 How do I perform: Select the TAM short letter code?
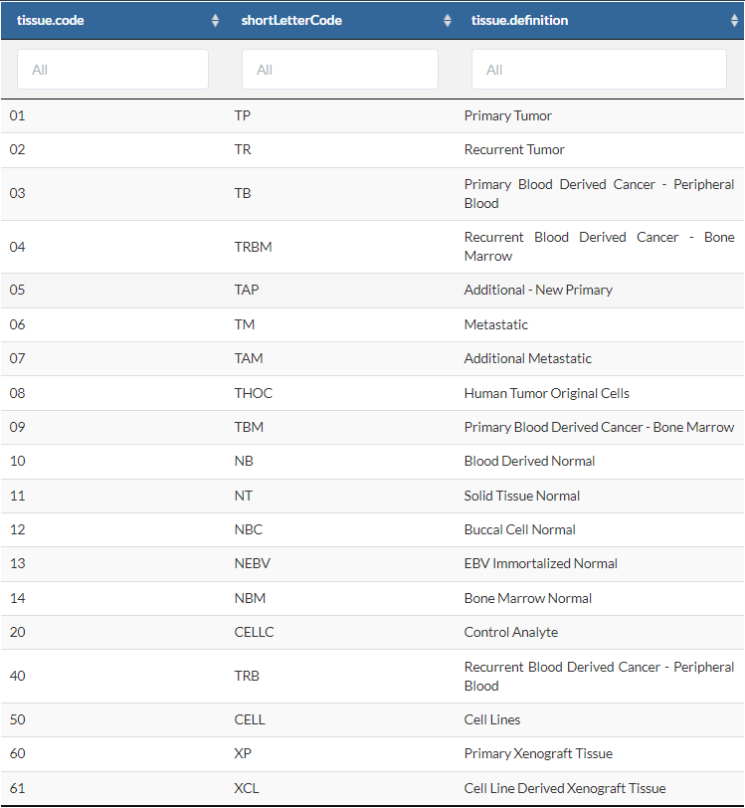pos(249,358)
